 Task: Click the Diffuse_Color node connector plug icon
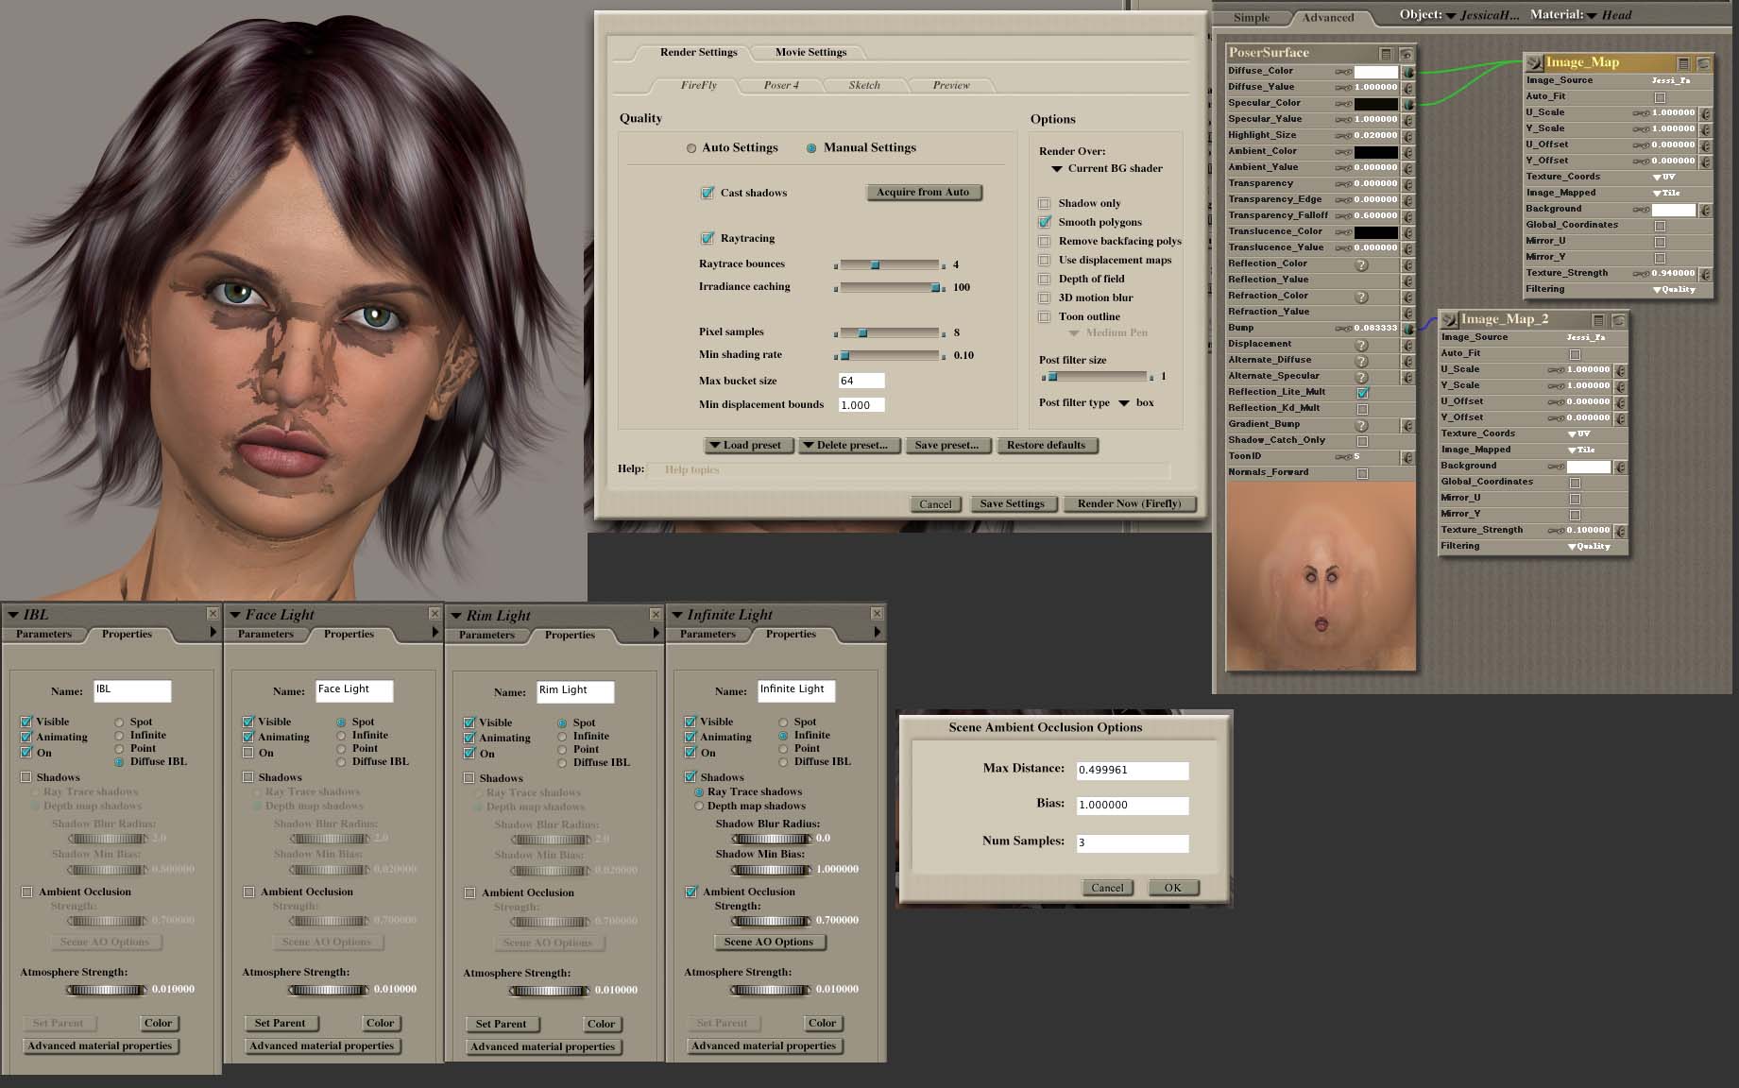click(1407, 72)
